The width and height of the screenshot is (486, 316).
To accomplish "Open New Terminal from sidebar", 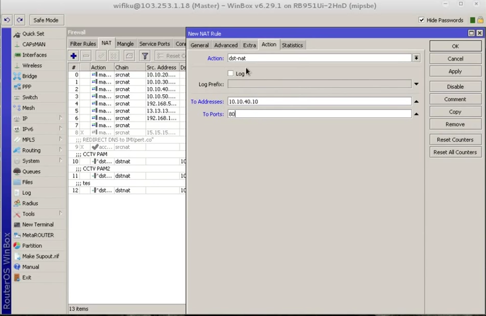I will (x=39, y=224).
